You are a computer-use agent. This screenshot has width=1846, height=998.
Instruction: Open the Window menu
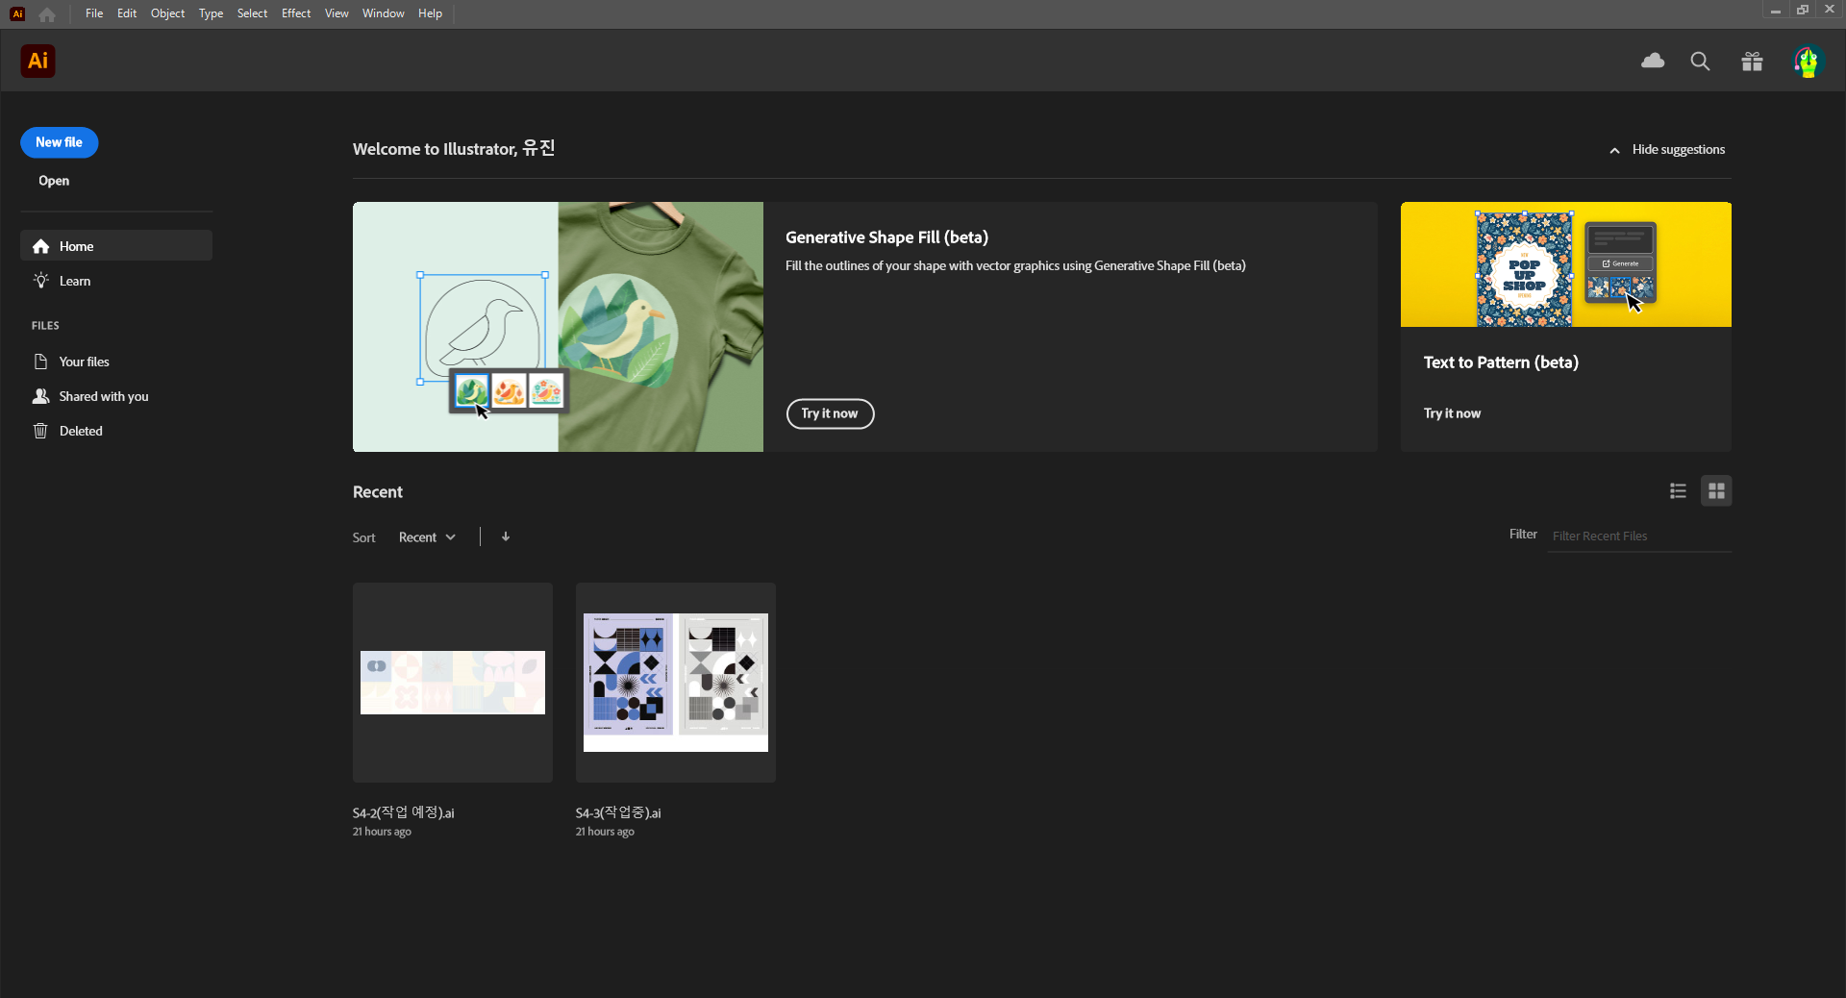383,13
